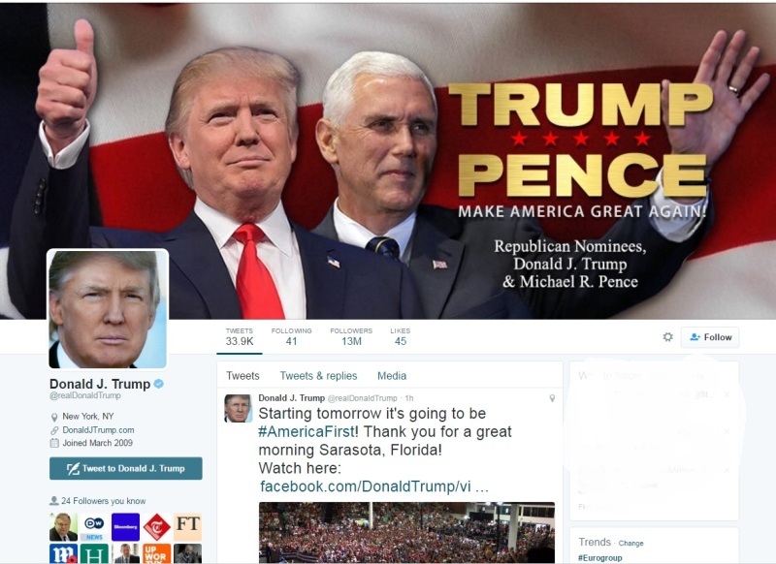Open the gear settings icon beside Follow

(x=667, y=337)
